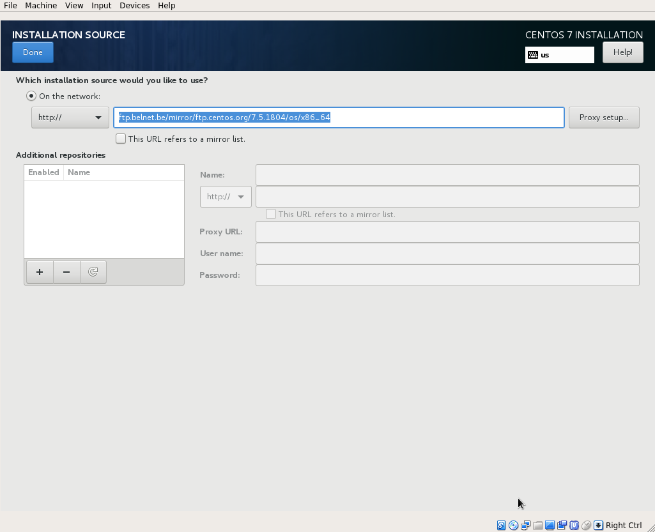Open the http:// protocol dropdown for the source URL
655x532 pixels.
pyautogui.click(x=70, y=118)
